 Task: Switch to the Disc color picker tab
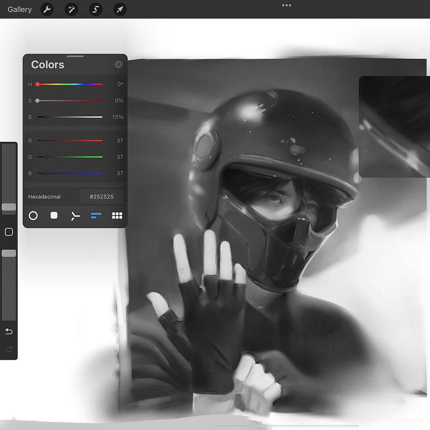tap(33, 215)
